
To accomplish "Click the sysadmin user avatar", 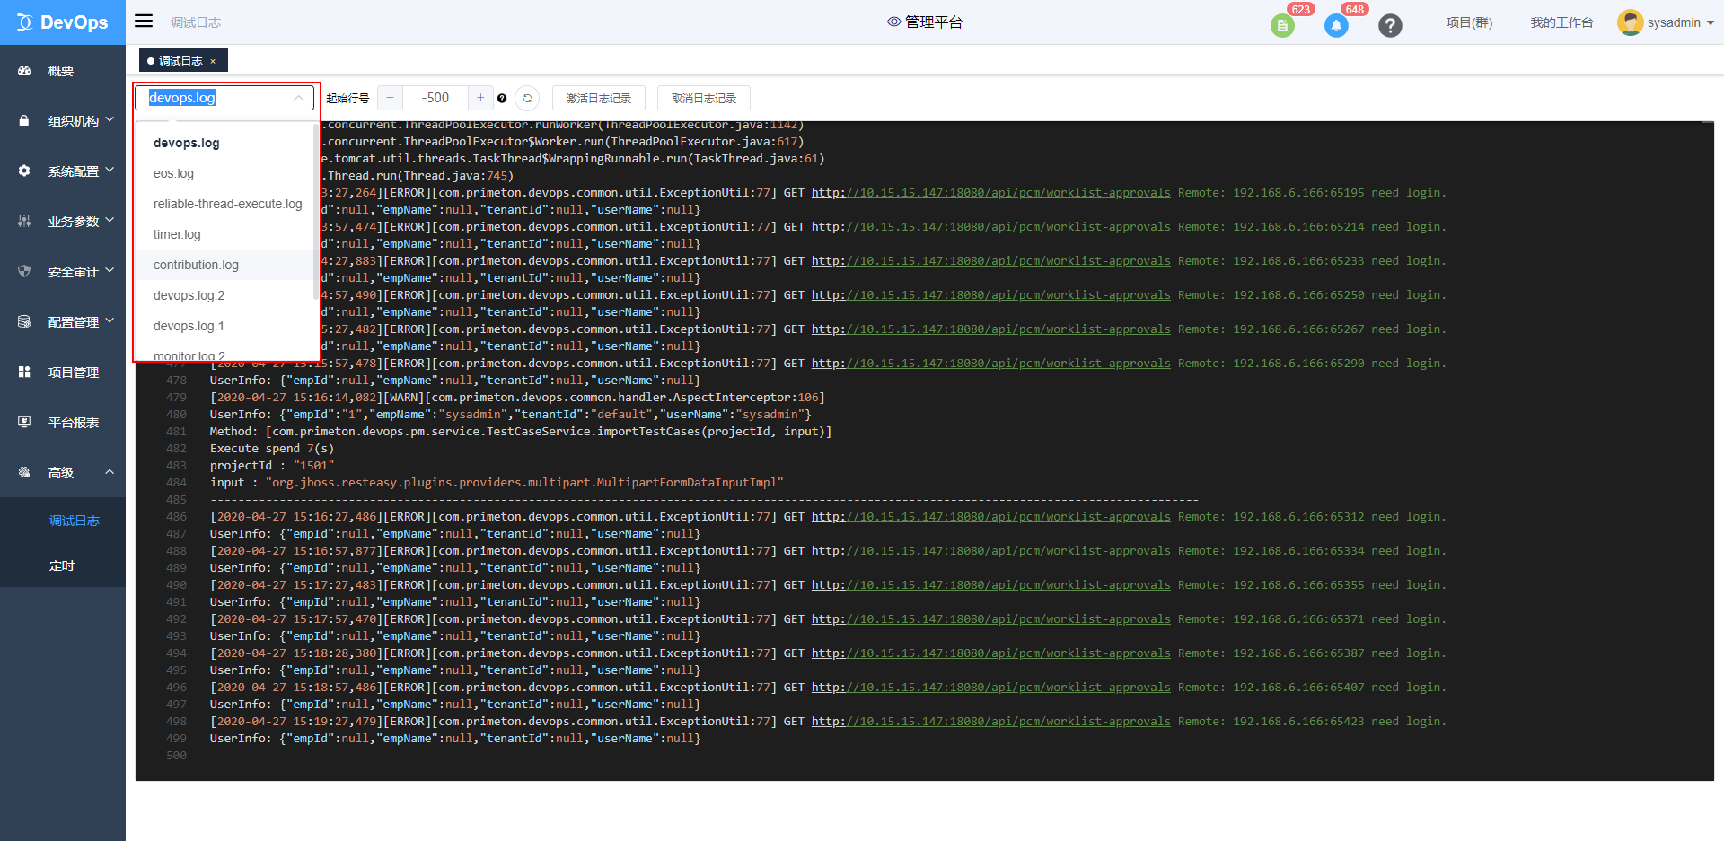I will 1630,22.
